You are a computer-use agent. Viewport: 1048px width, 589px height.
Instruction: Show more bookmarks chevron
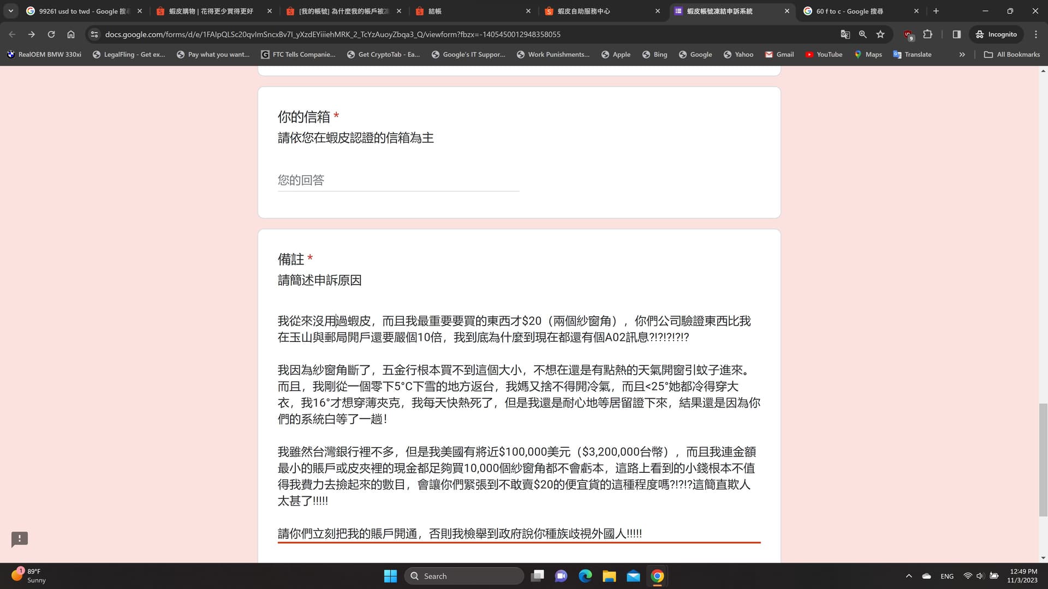tap(962, 55)
